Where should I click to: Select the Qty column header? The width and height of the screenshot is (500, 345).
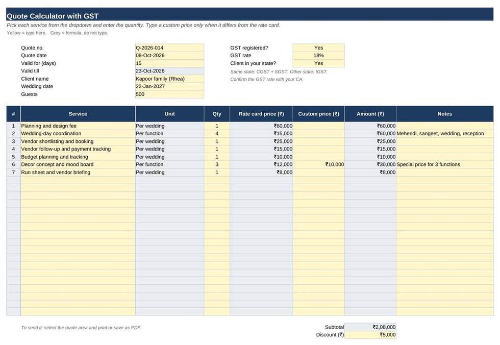pos(217,114)
